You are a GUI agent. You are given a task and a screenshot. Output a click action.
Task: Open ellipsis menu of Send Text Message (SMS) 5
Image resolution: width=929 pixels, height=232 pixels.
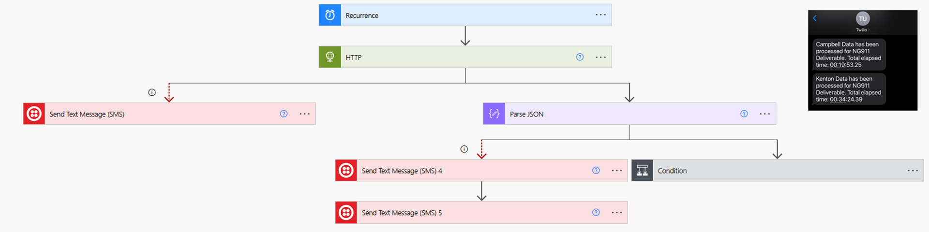(616, 213)
